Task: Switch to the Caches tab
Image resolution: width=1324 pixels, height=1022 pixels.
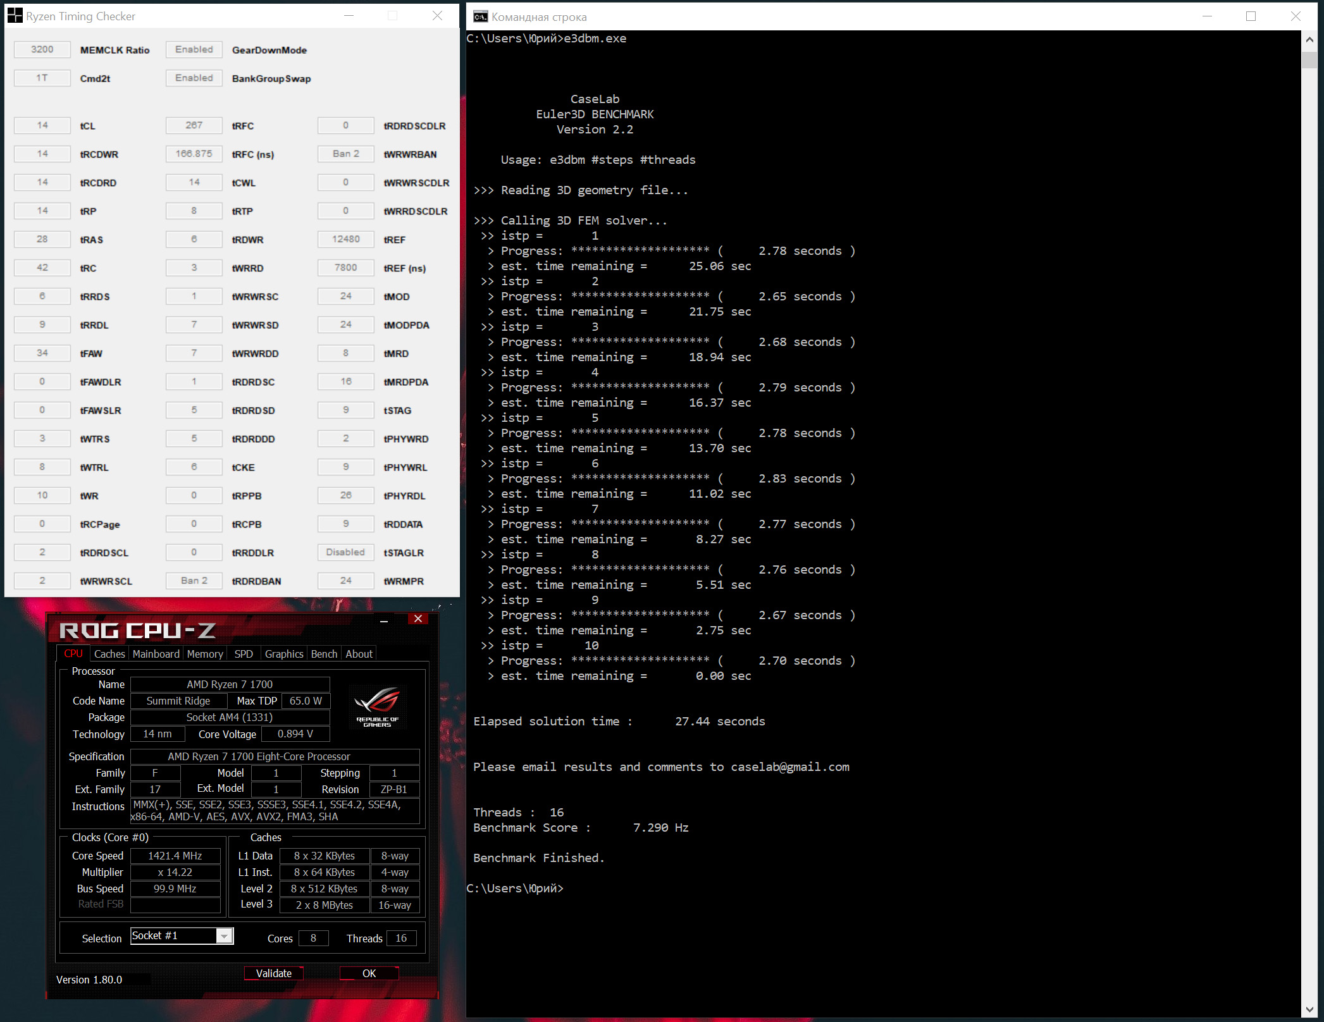Action: click(109, 654)
